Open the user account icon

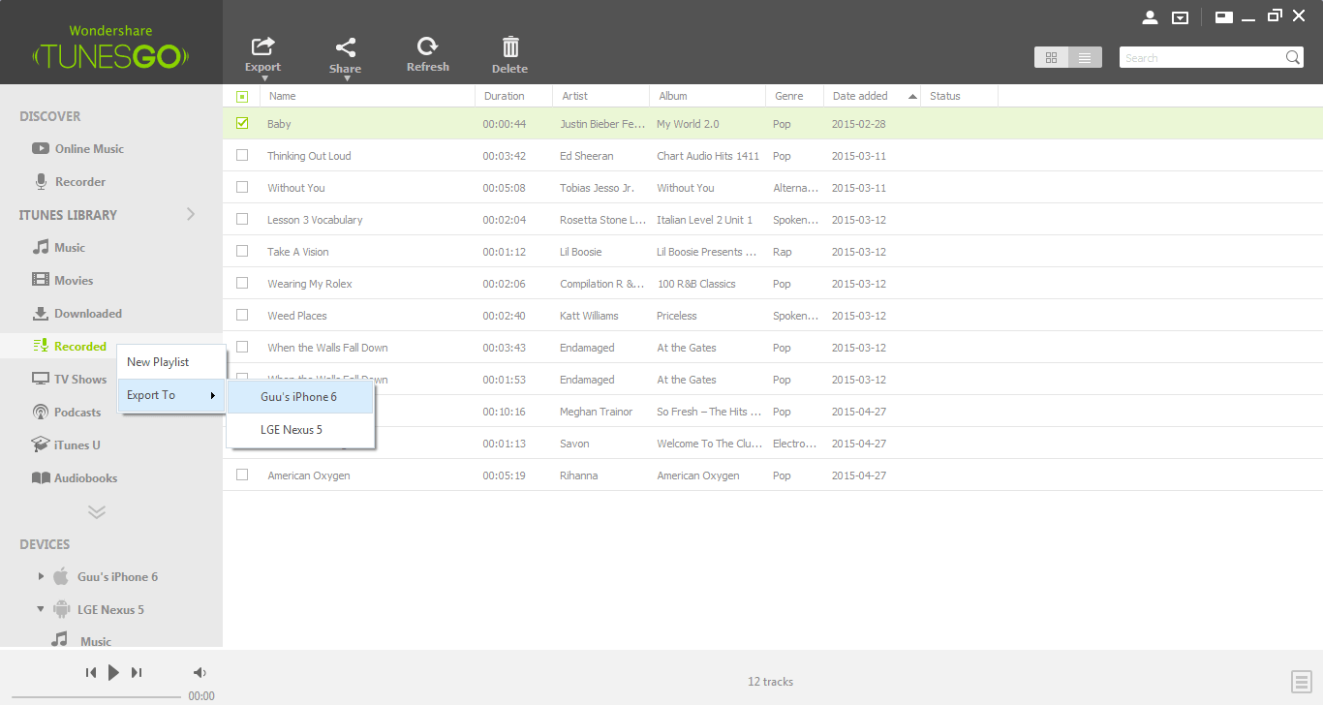tap(1151, 17)
